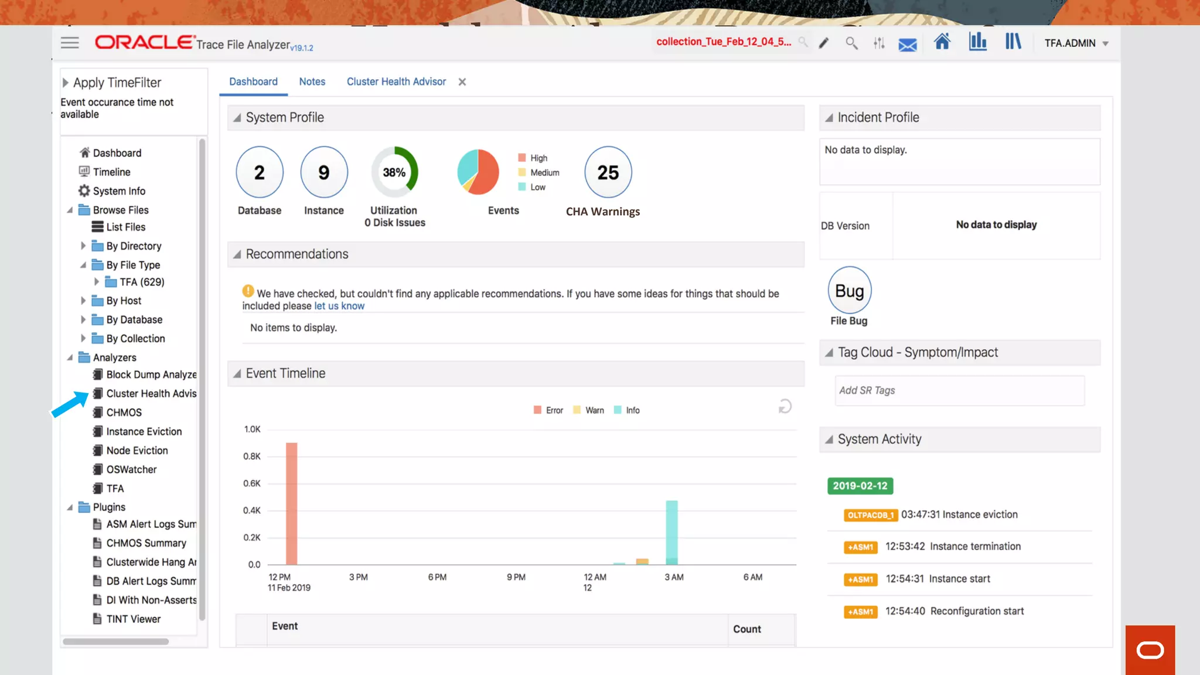Expand the By Host folder
Viewport: 1200px width, 675px height.
coord(83,301)
